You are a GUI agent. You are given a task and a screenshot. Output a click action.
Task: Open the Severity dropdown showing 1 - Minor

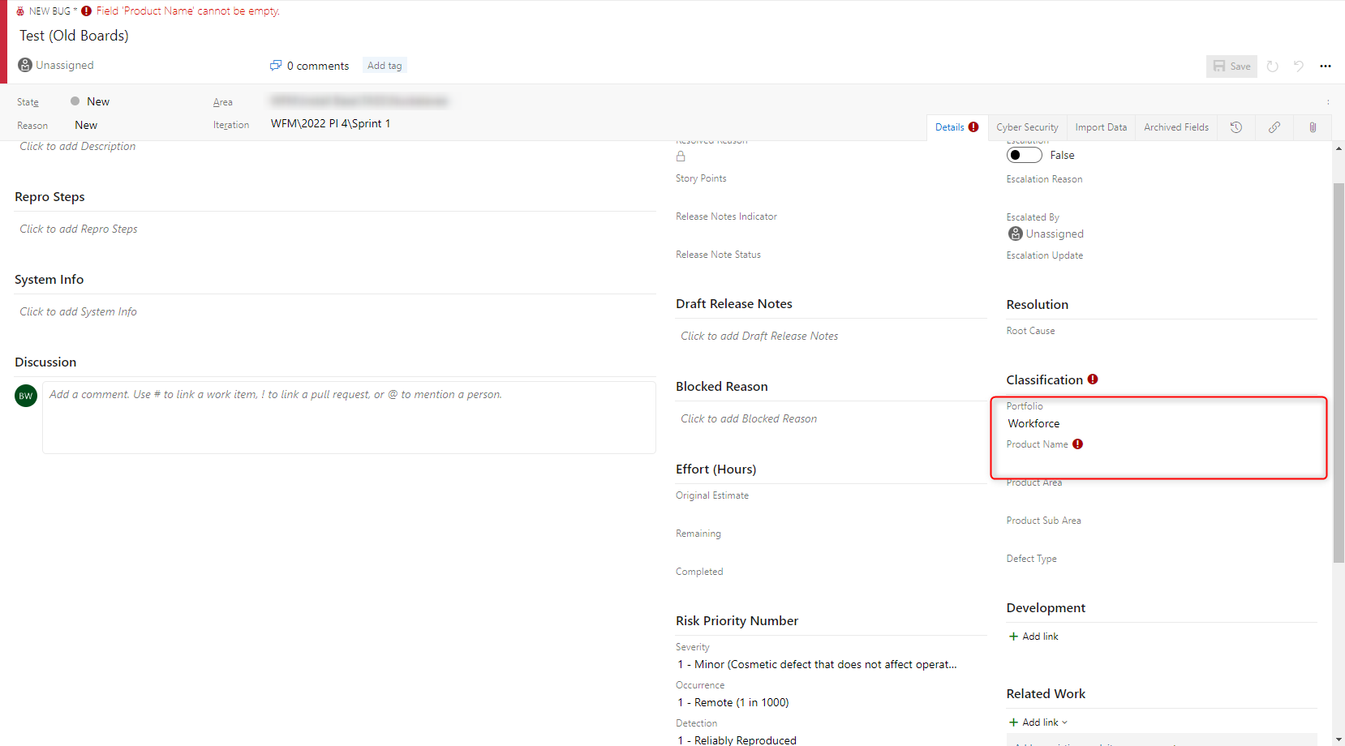[x=817, y=664]
